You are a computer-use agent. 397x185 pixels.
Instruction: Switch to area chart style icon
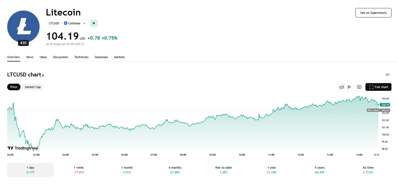[x=342, y=87]
